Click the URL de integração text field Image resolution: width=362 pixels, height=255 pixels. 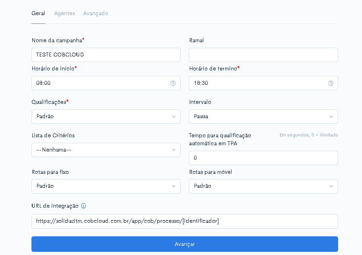(x=185, y=221)
